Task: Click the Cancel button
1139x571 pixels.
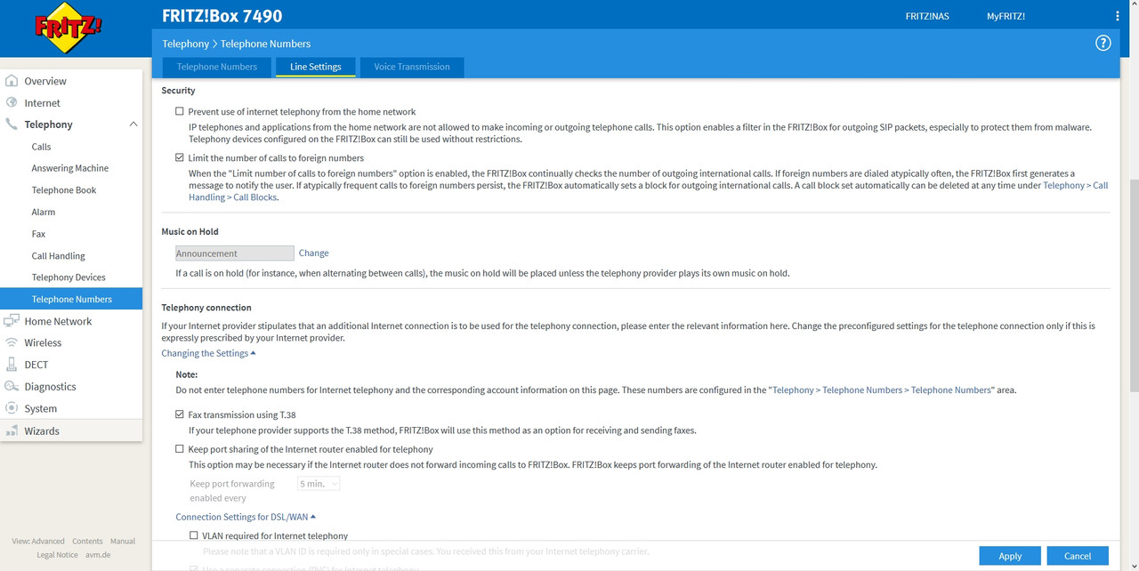Action: click(1078, 556)
